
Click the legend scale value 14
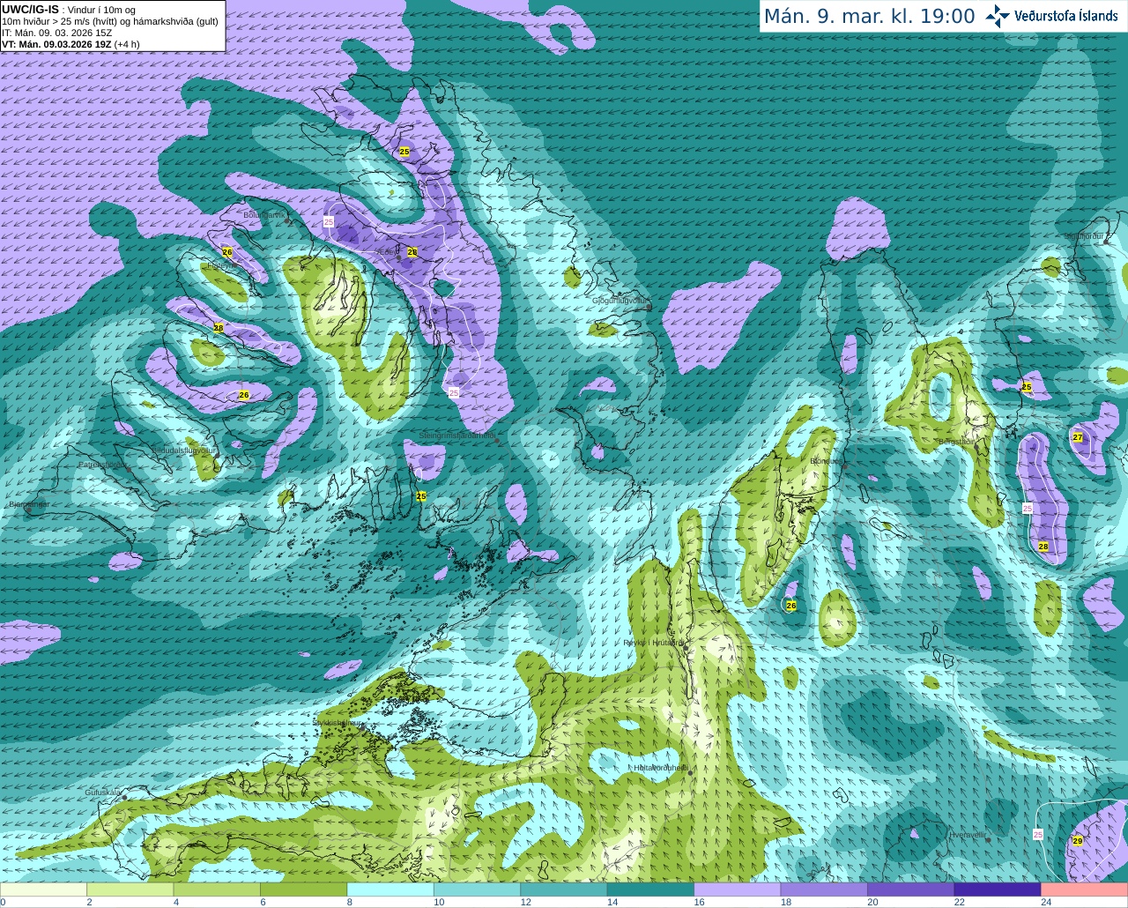pyautogui.click(x=612, y=902)
